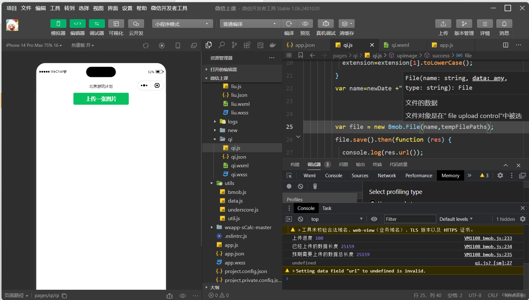
Task: Click the split editor icon
Action: [506, 45]
